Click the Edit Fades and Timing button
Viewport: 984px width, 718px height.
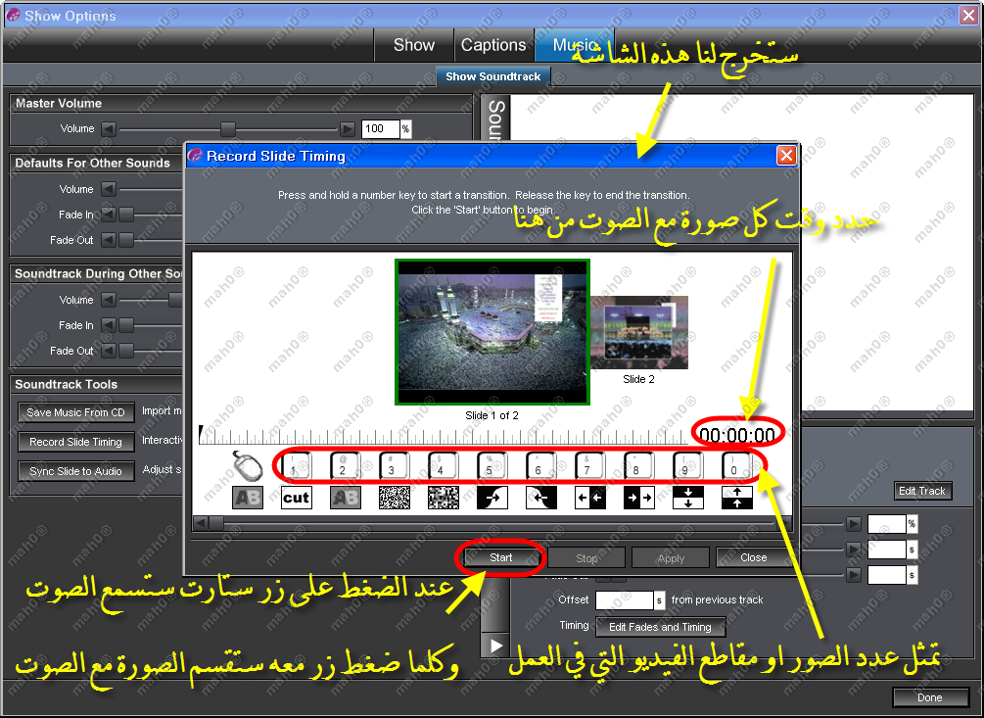tap(660, 627)
